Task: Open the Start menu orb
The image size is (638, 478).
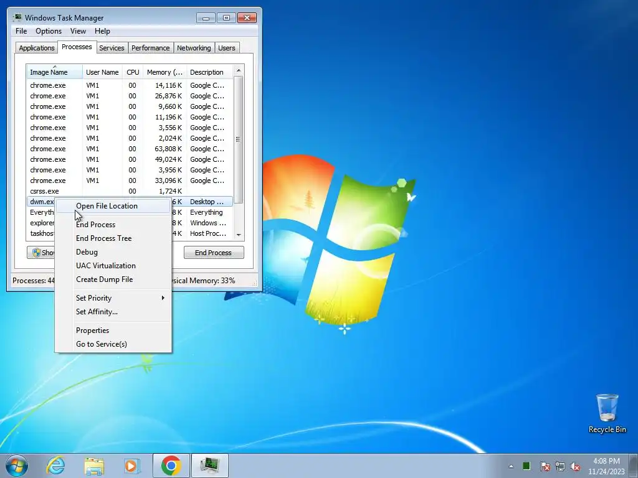Action: click(x=17, y=466)
